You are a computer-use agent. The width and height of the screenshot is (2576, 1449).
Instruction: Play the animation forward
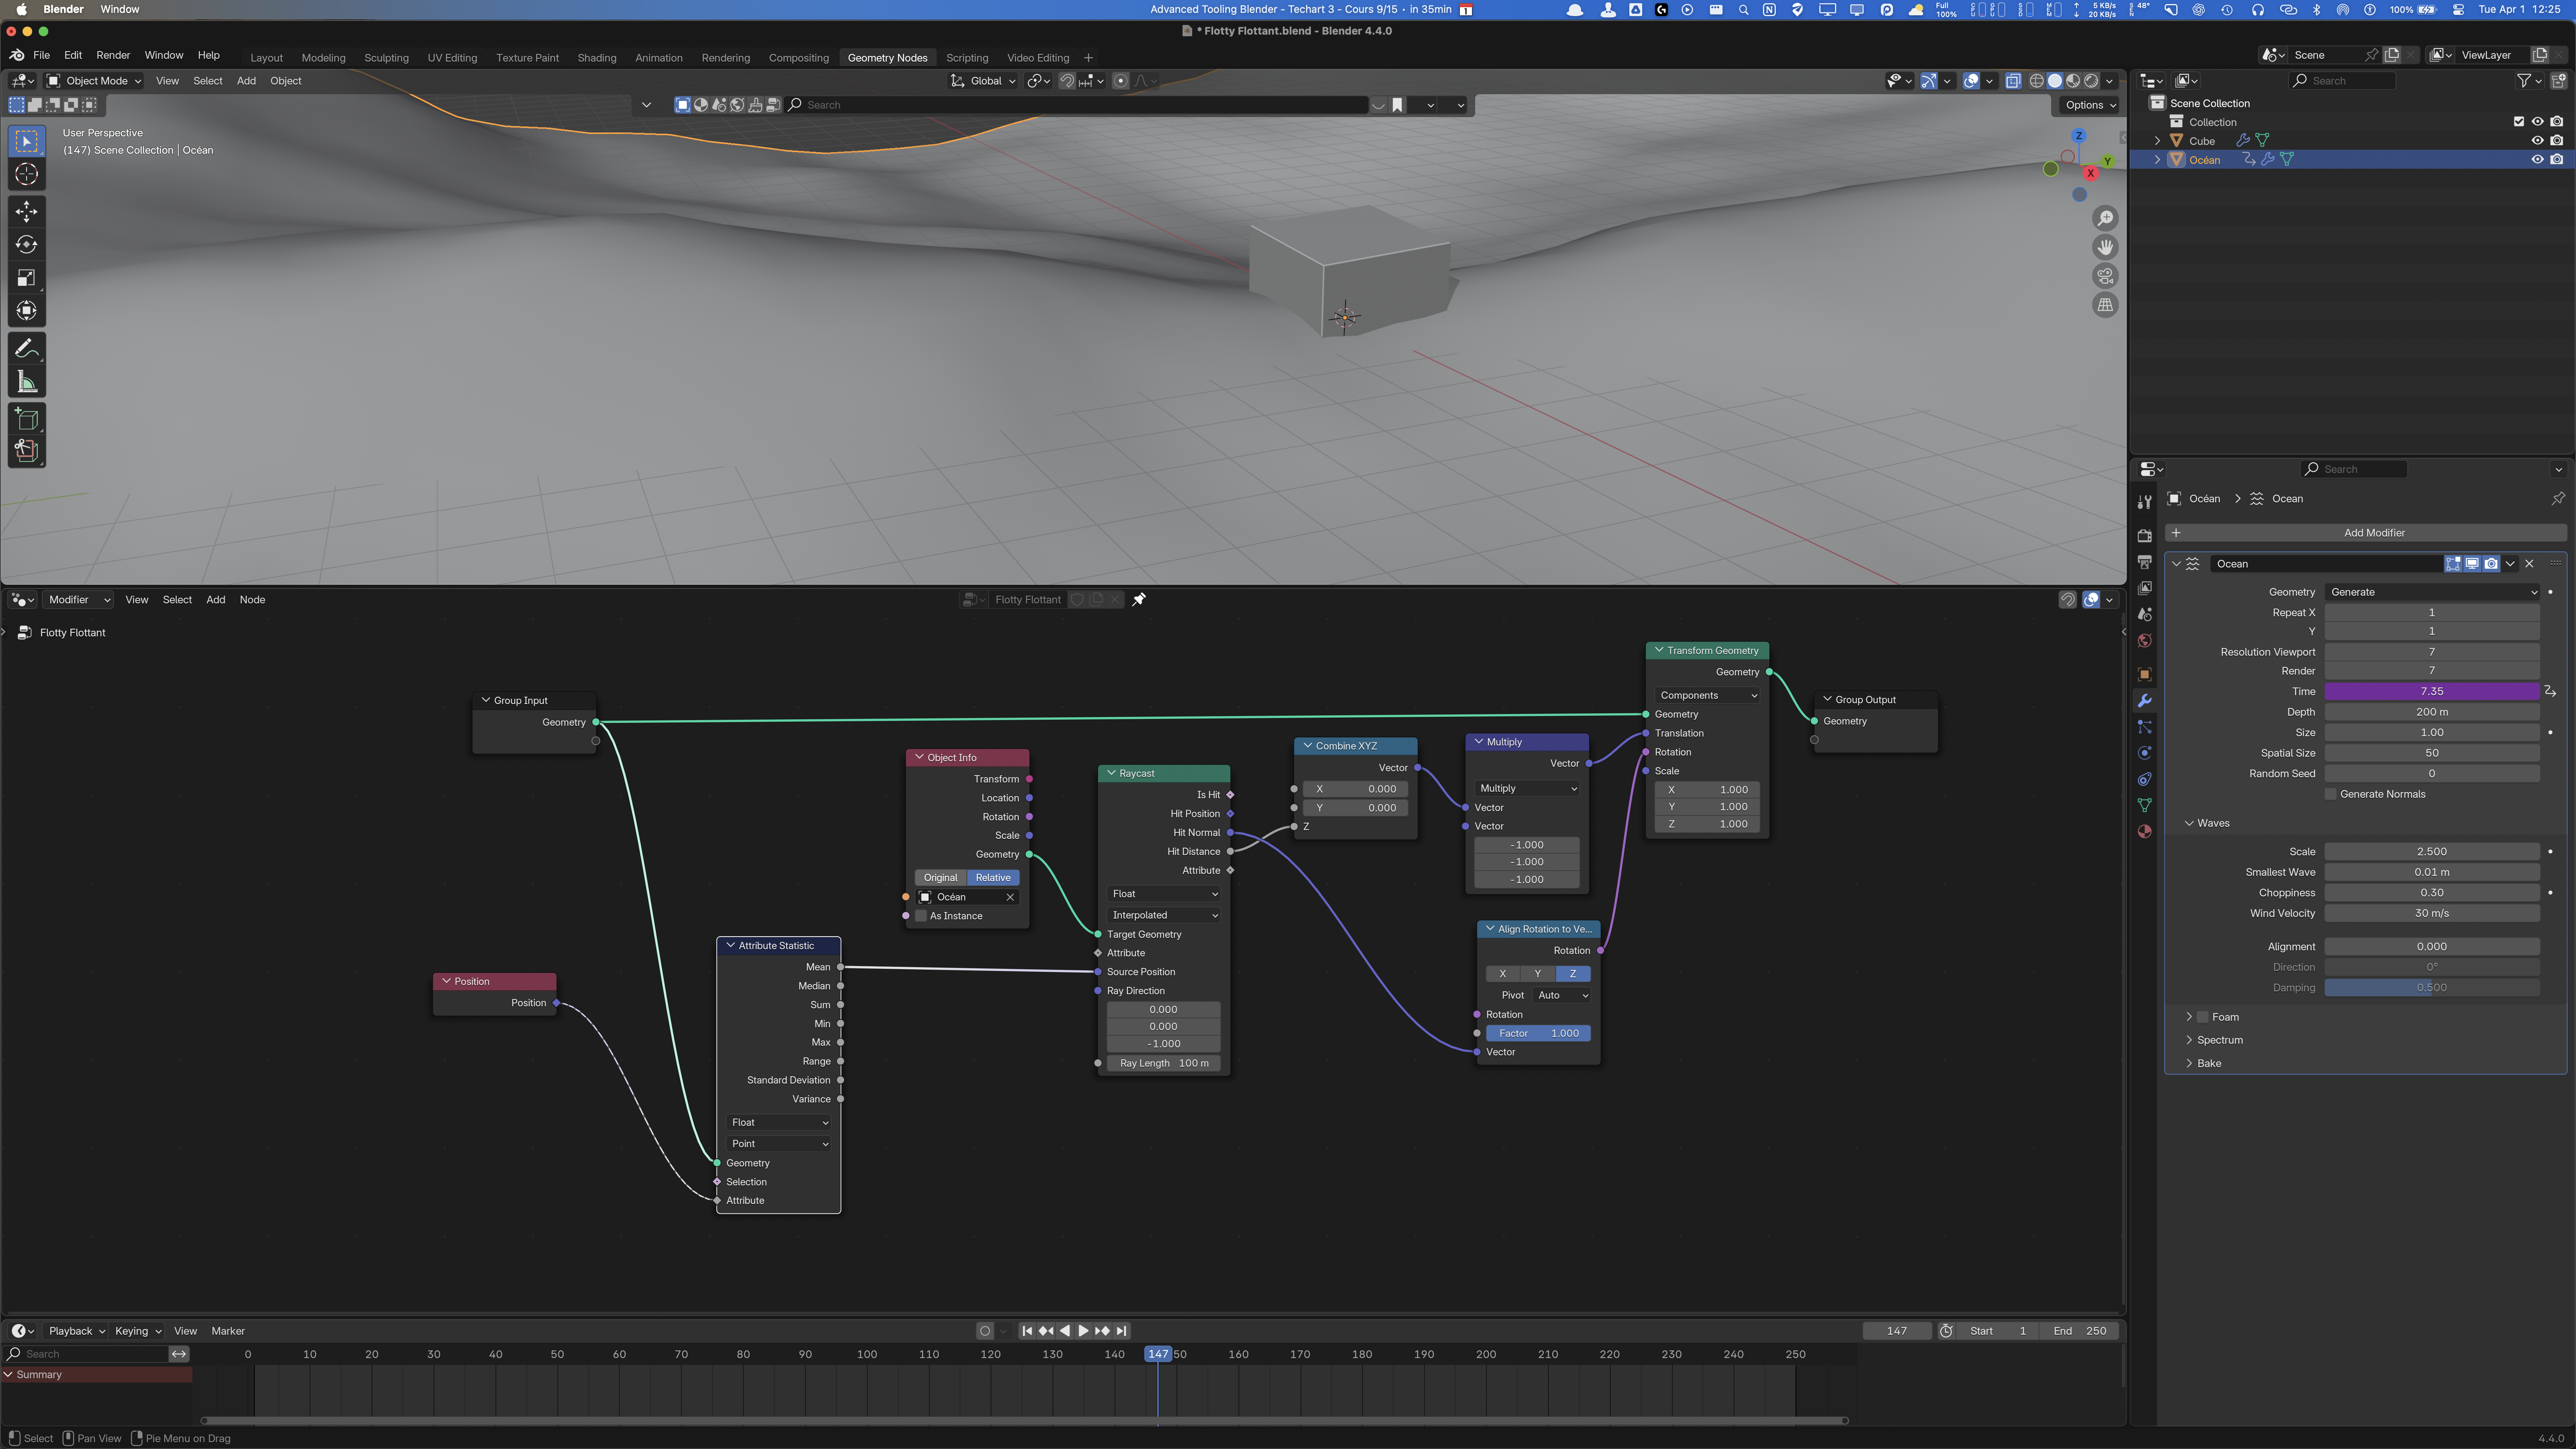pyautogui.click(x=1083, y=1331)
